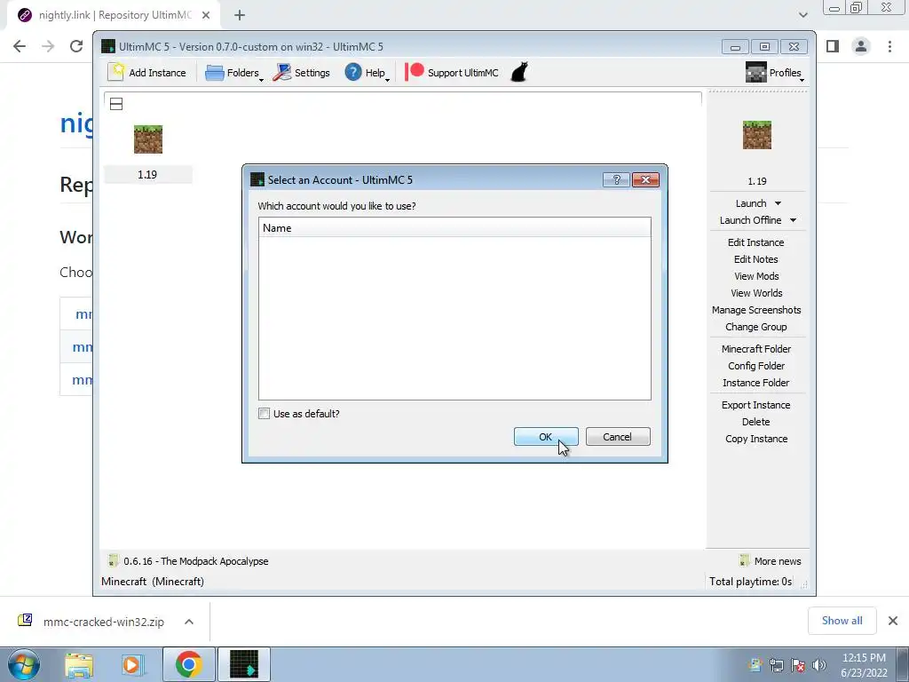Click Chrome's forward arrow

(x=48, y=46)
